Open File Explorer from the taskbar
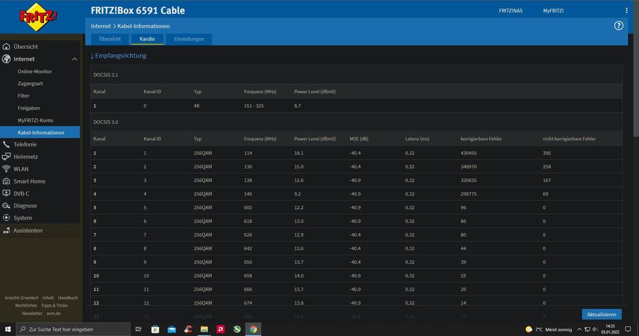The width and height of the screenshot is (639, 336). click(204, 329)
